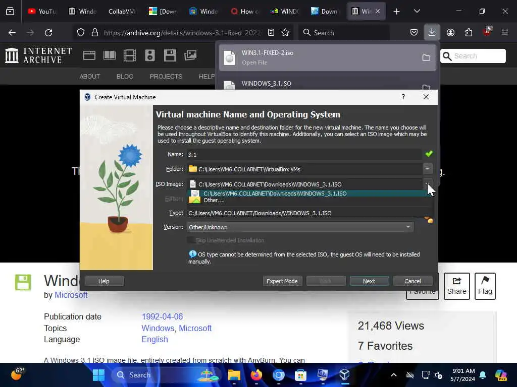This screenshot has height=387, width=517.
Task: Open the BLOG menu item
Action: coord(125,77)
